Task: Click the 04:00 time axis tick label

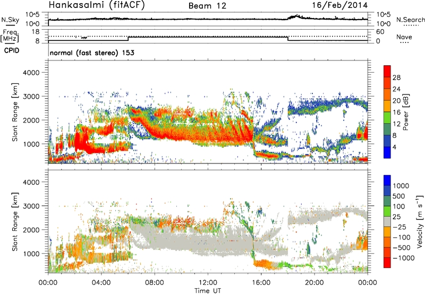Action: [x=101, y=283]
